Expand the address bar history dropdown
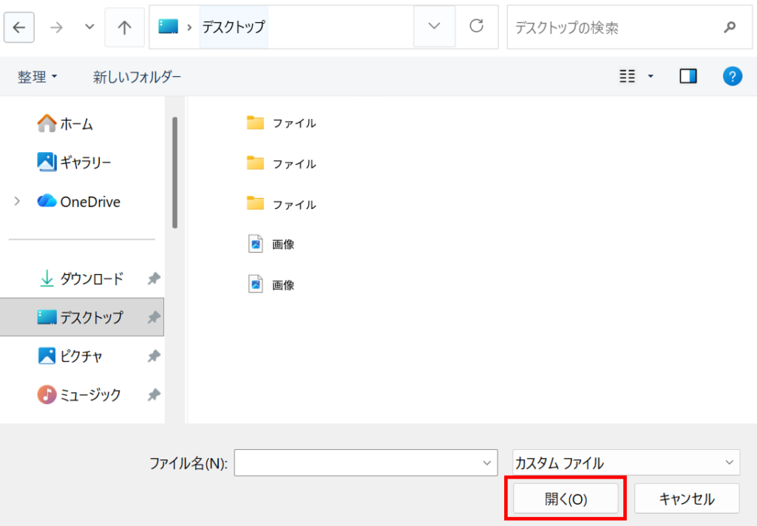This screenshot has height=526, width=757. [434, 27]
